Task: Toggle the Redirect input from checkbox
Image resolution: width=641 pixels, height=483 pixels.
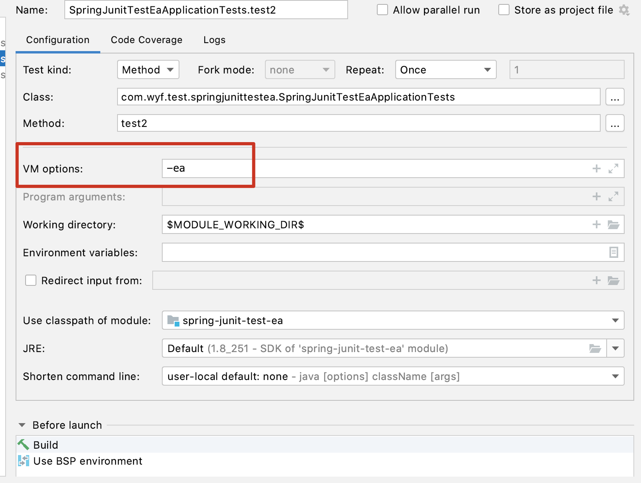Action: point(31,280)
